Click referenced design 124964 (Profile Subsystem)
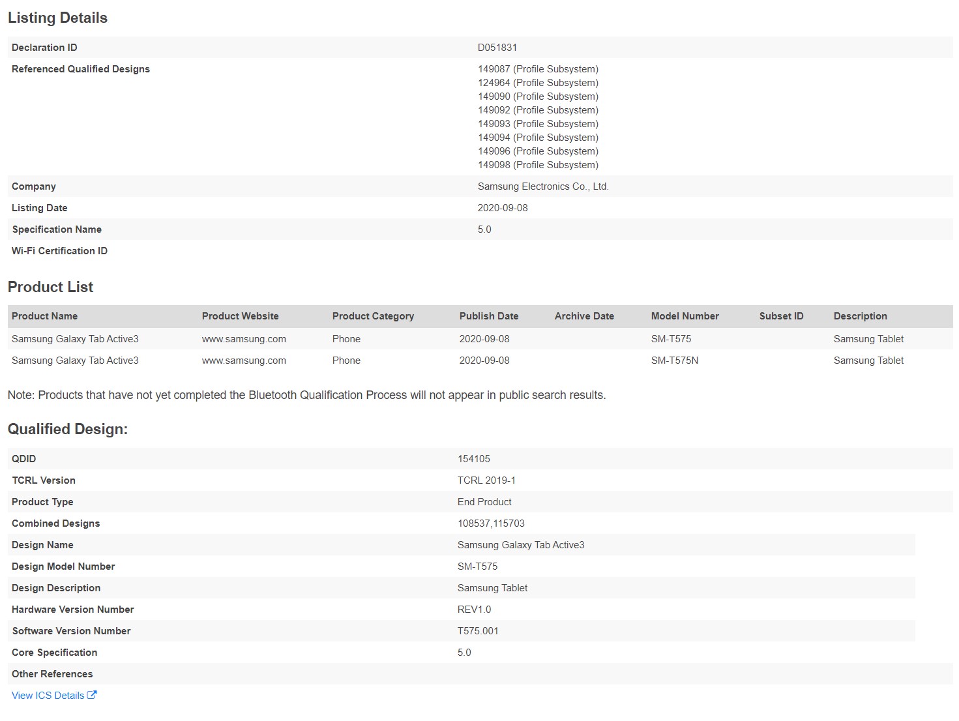The image size is (959, 721). pos(538,83)
